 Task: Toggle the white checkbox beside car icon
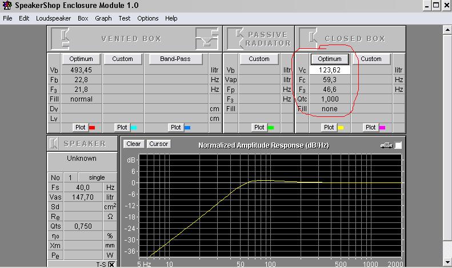click(398, 145)
